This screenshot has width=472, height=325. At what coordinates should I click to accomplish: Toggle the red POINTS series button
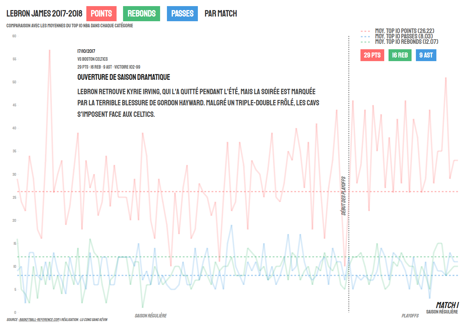101,14
